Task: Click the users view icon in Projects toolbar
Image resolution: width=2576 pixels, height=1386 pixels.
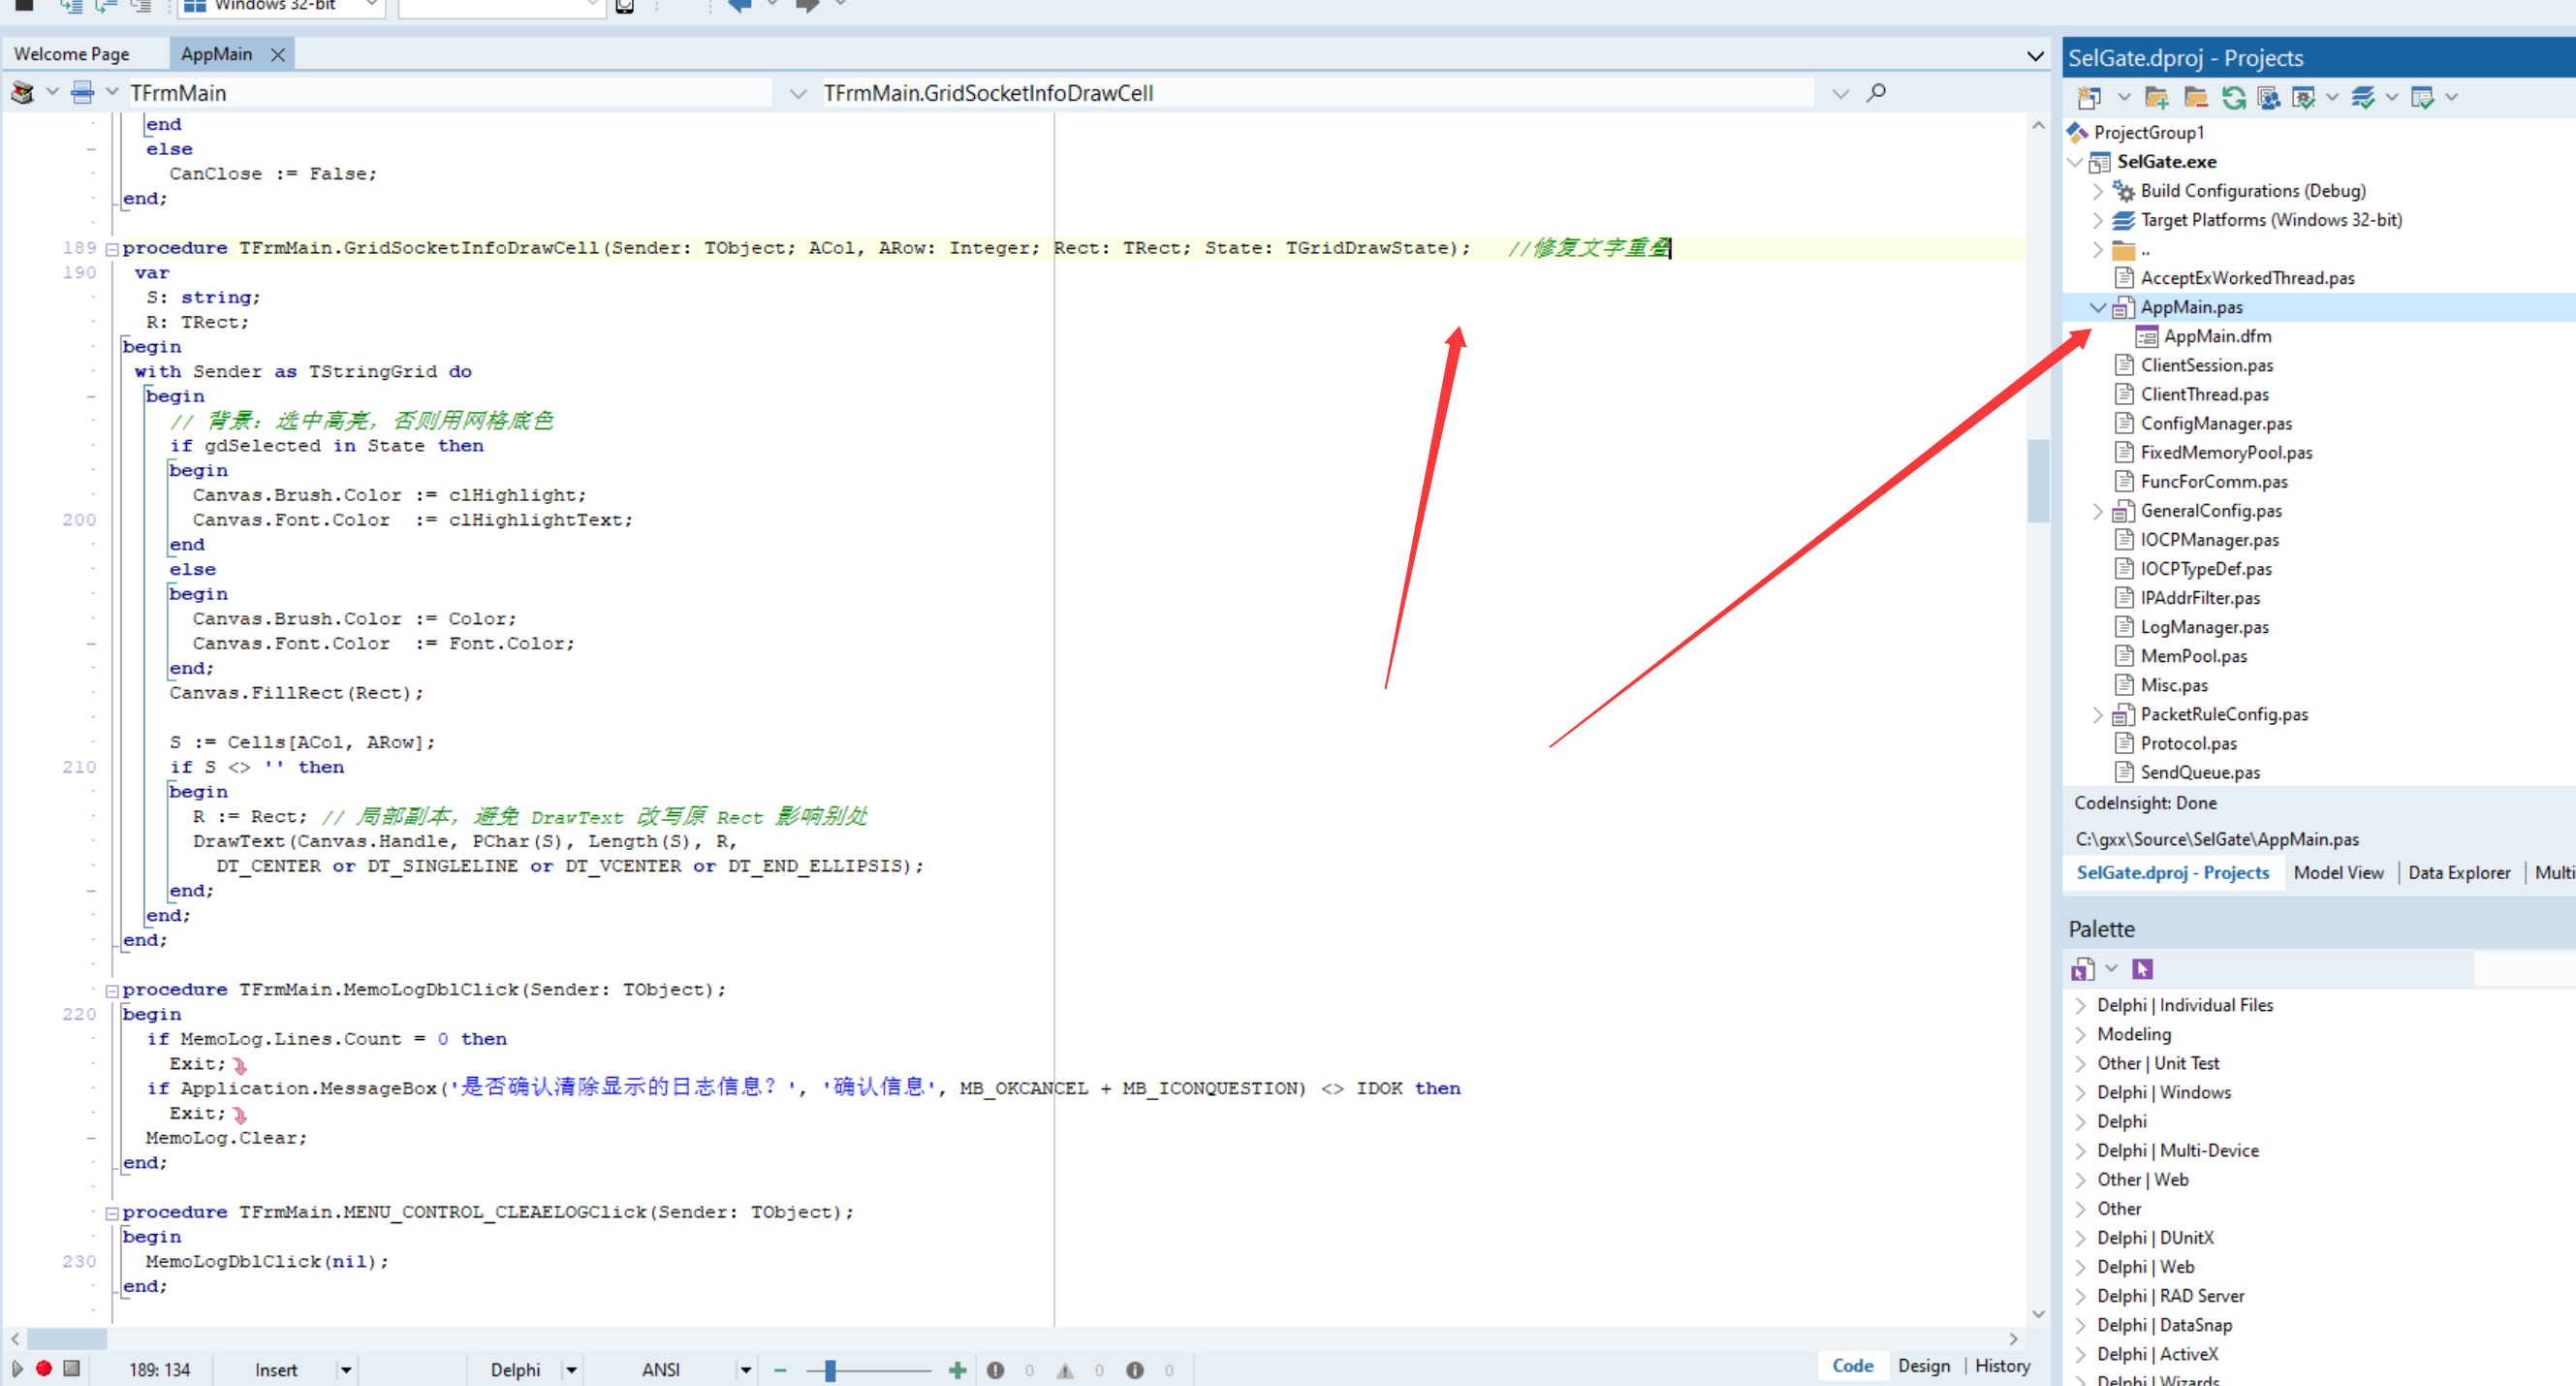Action: click(x=2269, y=97)
